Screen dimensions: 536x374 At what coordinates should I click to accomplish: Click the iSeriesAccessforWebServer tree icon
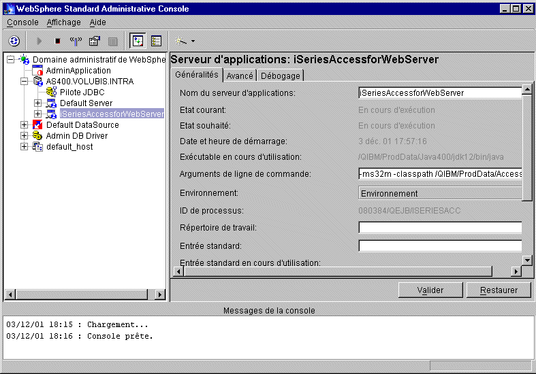tap(51, 114)
